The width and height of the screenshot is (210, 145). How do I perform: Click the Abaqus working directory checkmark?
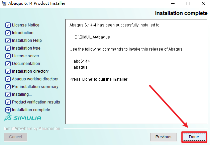click(8, 79)
